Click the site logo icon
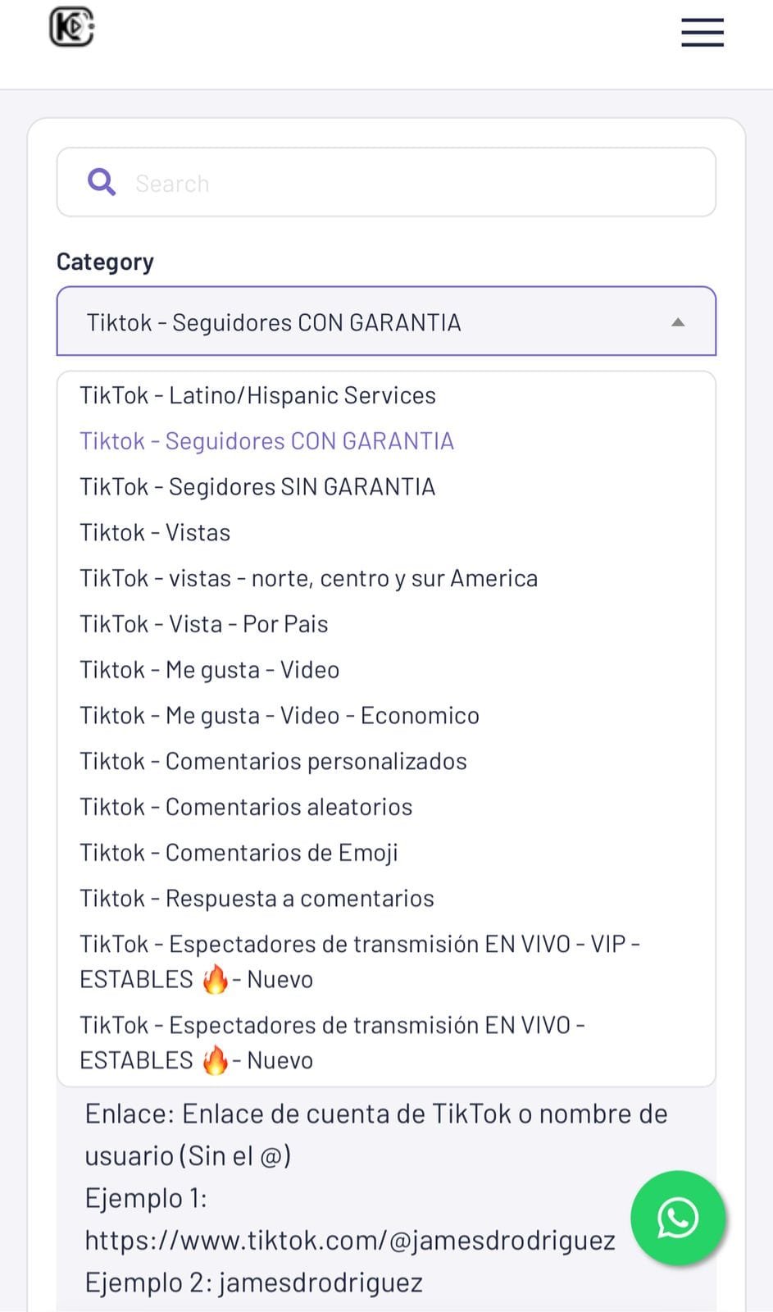 (72, 27)
